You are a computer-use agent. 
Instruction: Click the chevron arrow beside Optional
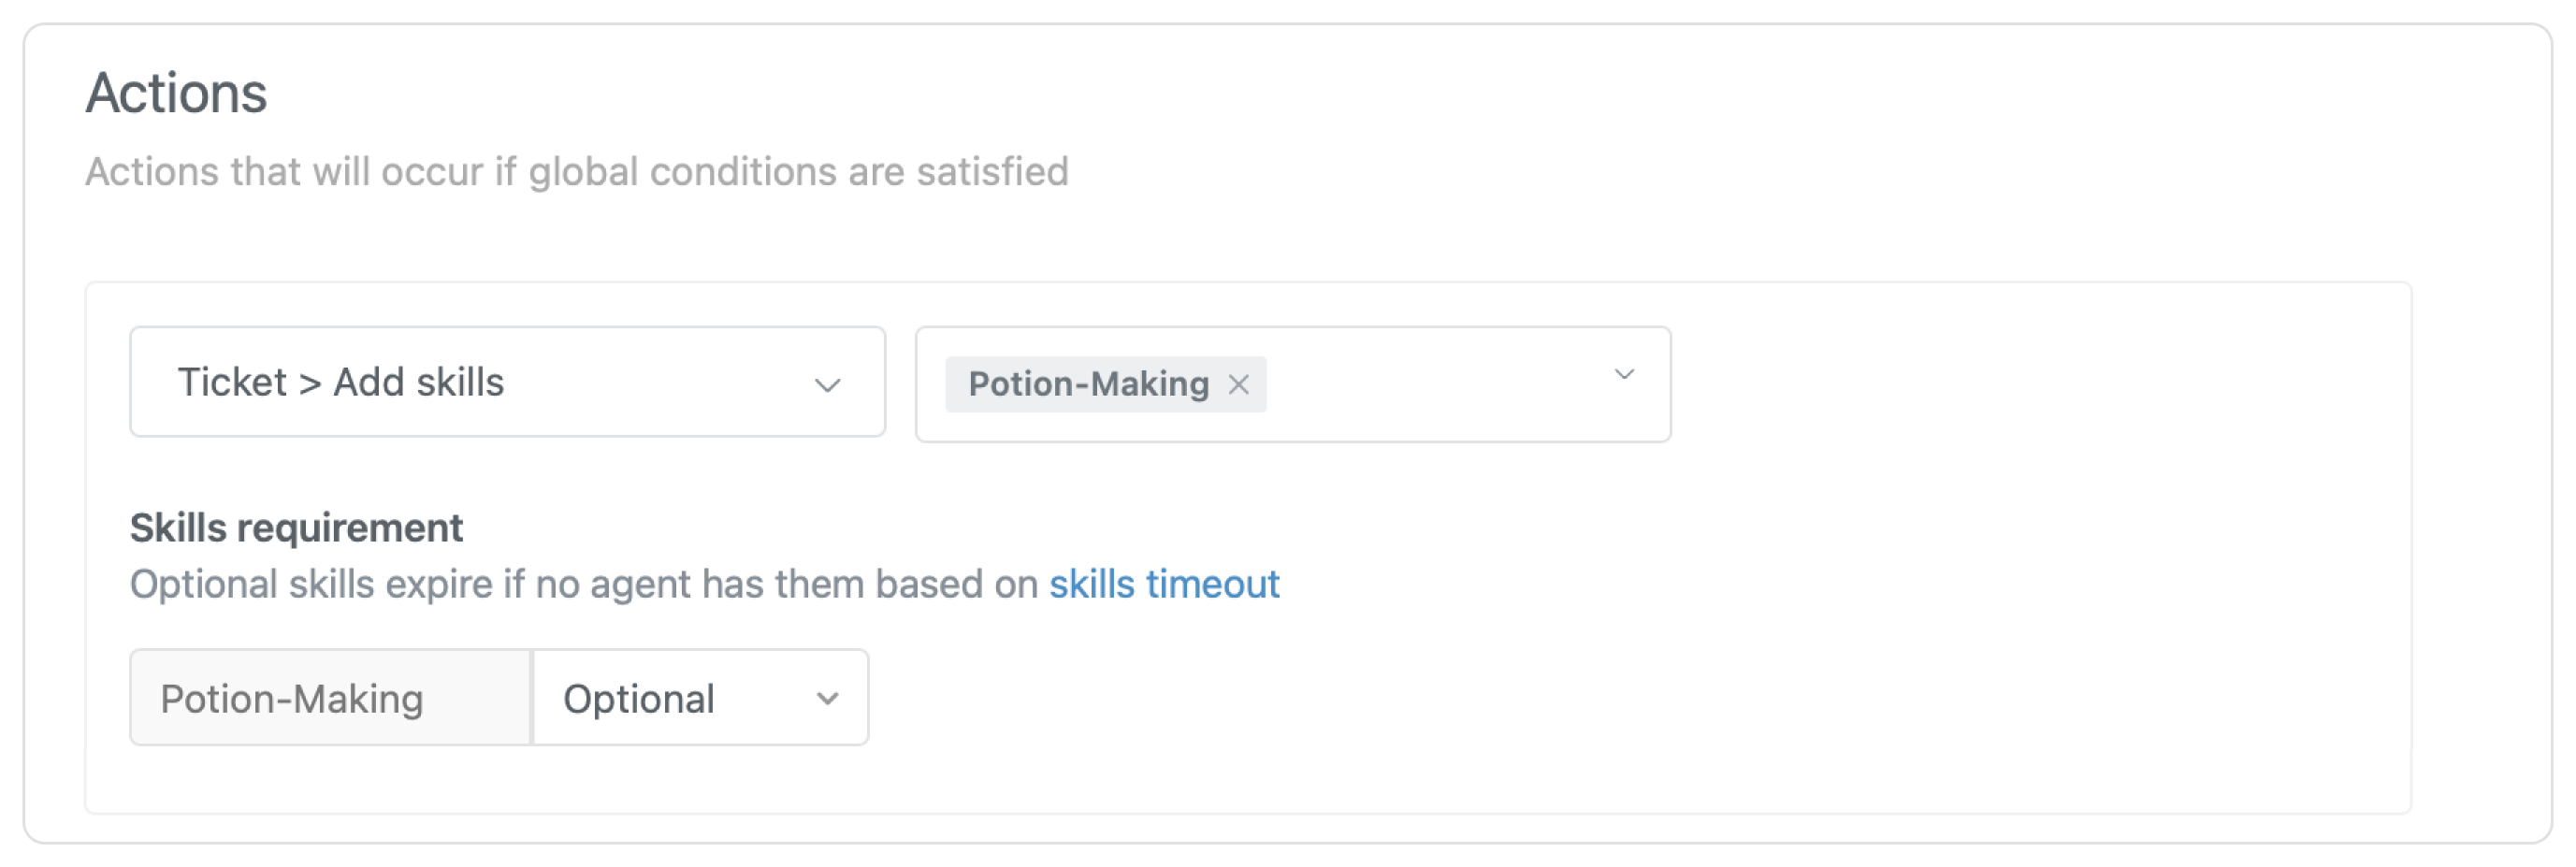(827, 699)
